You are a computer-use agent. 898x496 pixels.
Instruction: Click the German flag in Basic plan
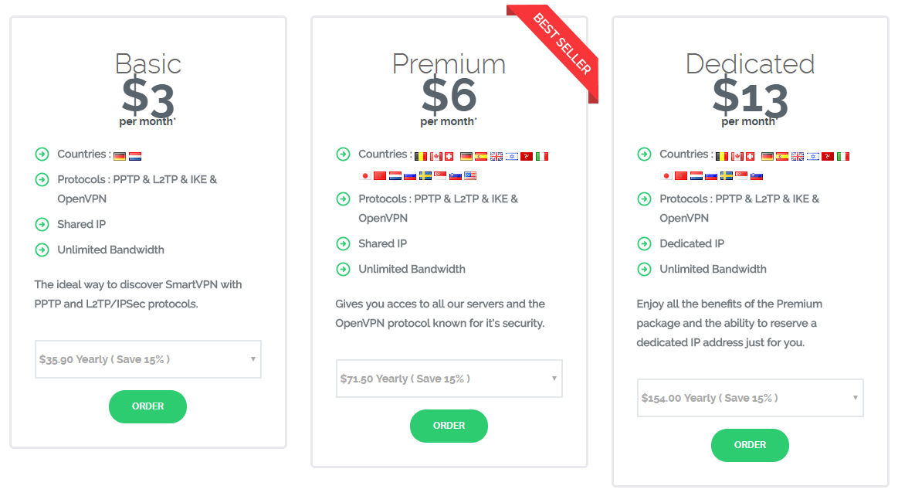click(x=120, y=156)
